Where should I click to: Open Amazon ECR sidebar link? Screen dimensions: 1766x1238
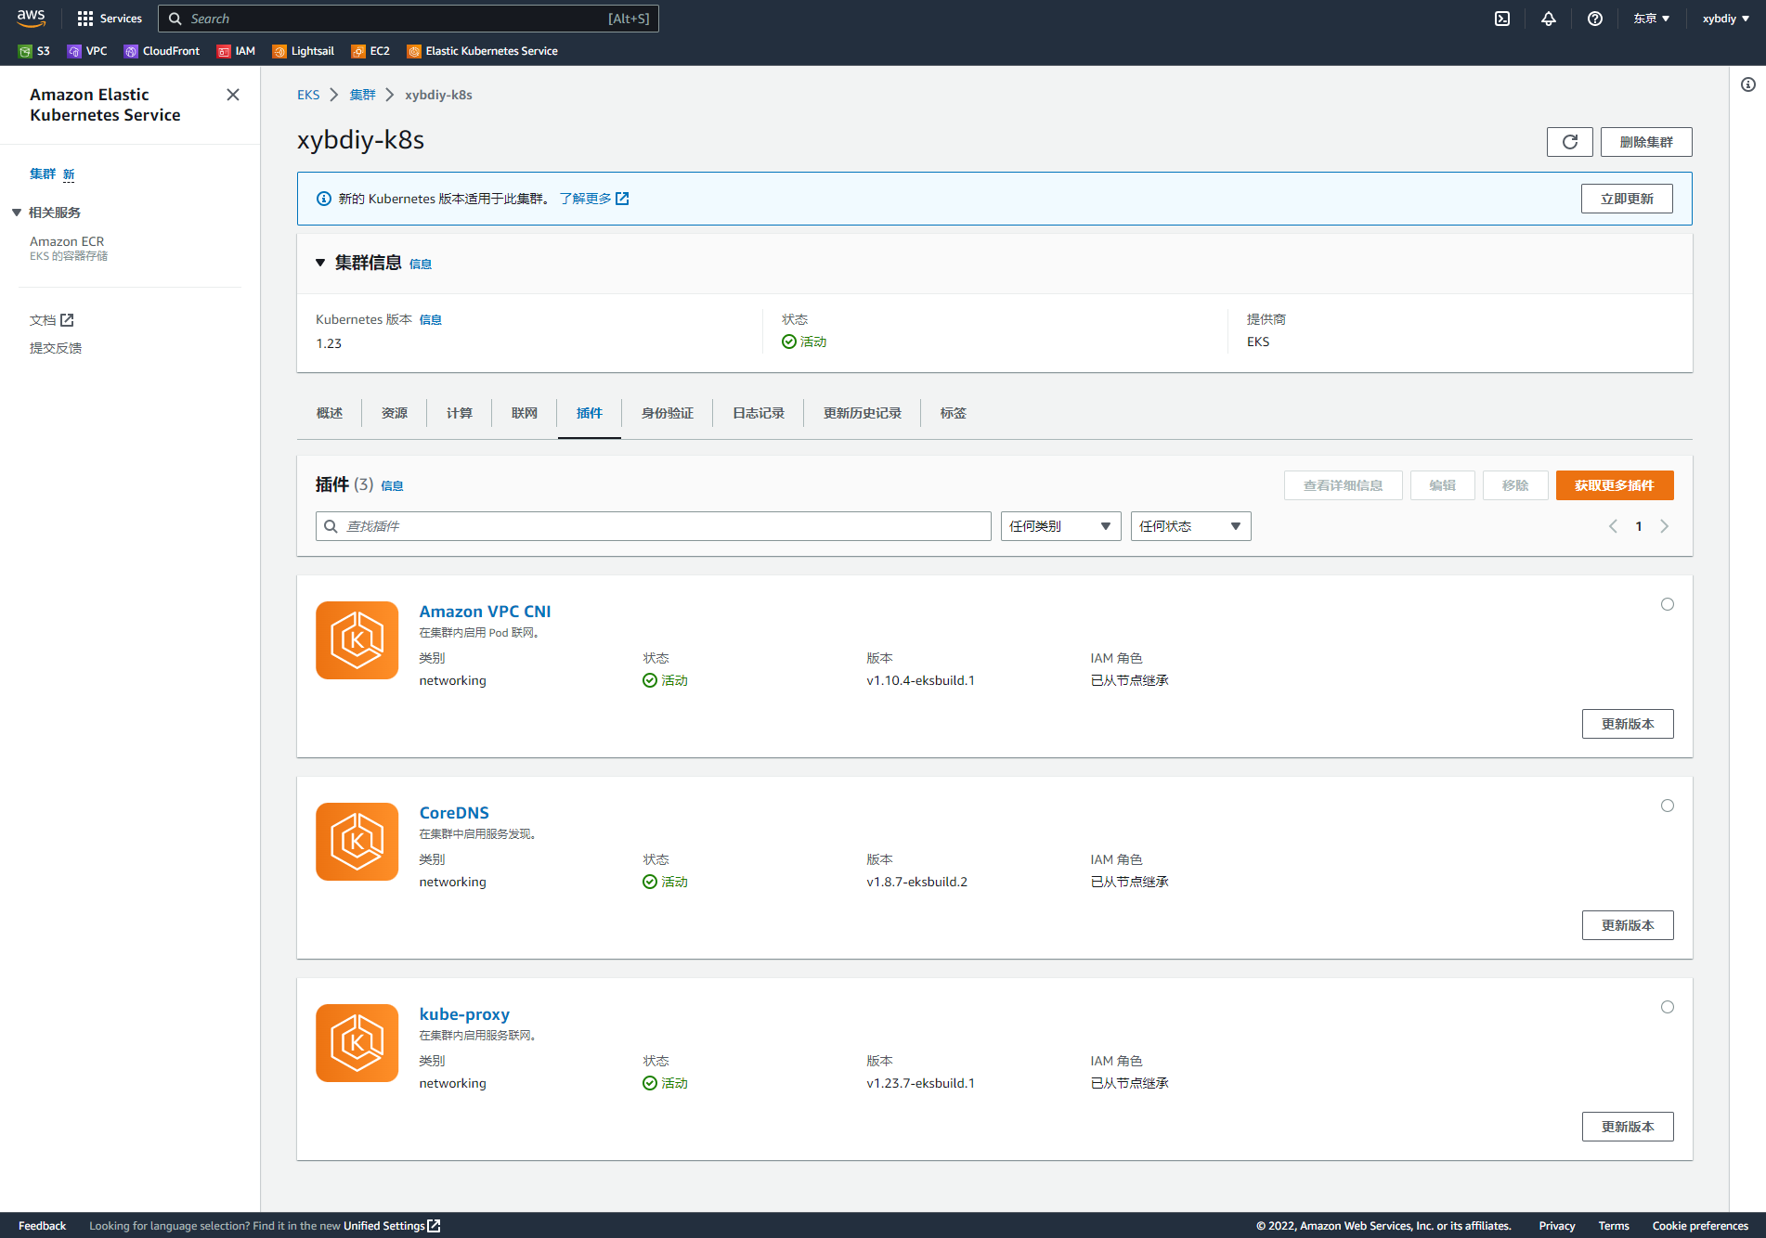67,241
